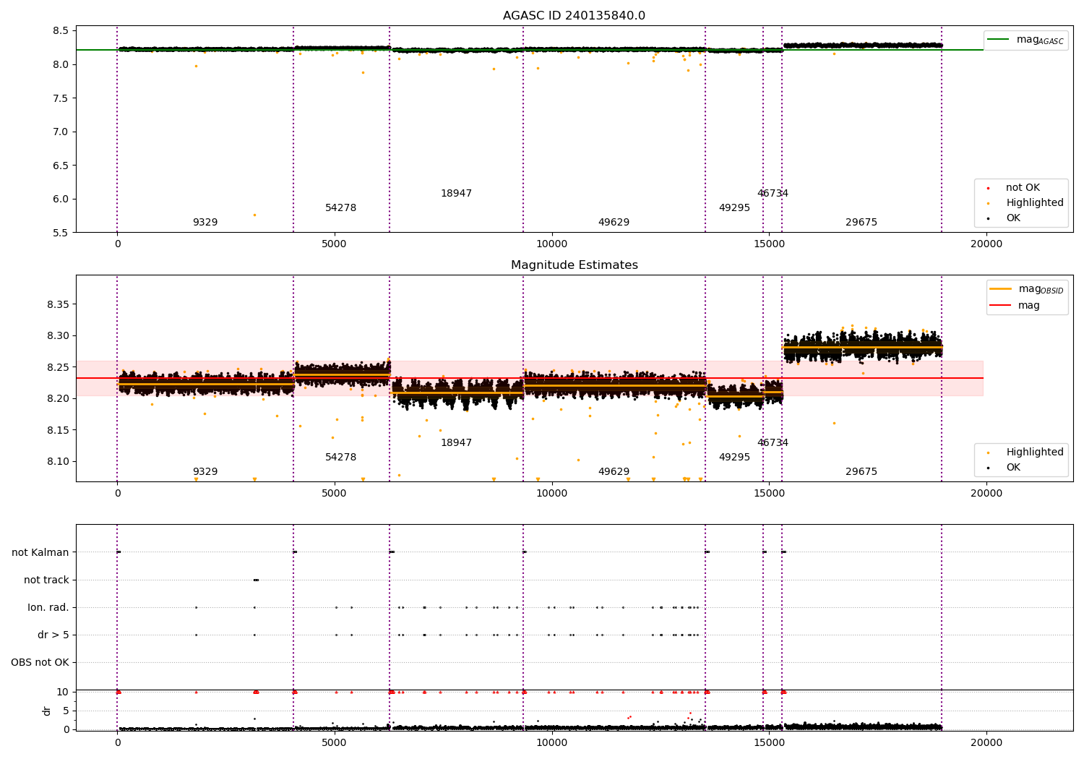Click the 7.0 tick label on top plot
The height and width of the screenshot is (759, 1084).
61,132
